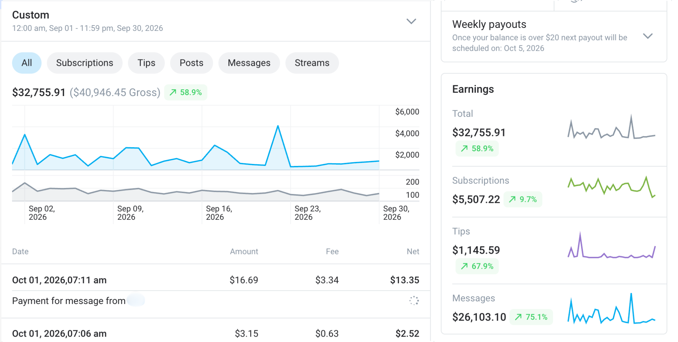This screenshot has width=678, height=342.
Task: Click the $0.63 fee value
Action: tap(327, 334)
